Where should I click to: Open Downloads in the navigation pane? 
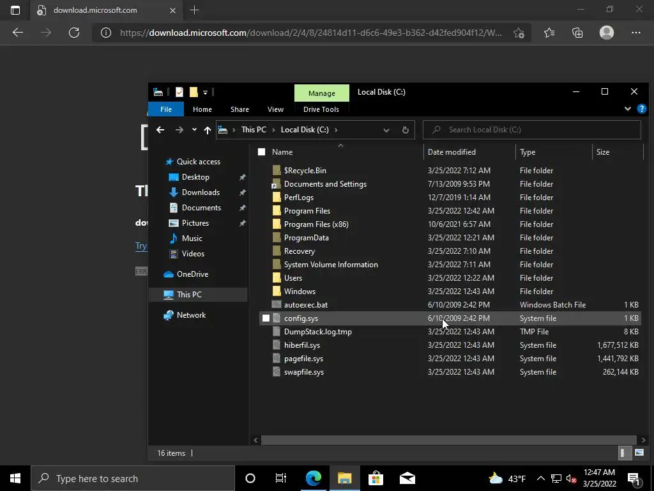pyautogui.click(x=201, y=192)
